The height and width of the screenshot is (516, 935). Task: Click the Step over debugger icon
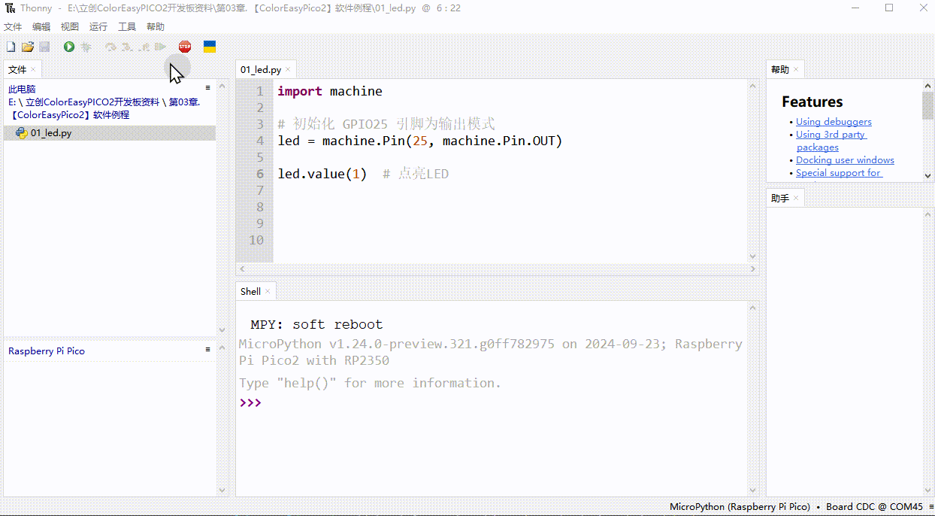pos(110,47)
